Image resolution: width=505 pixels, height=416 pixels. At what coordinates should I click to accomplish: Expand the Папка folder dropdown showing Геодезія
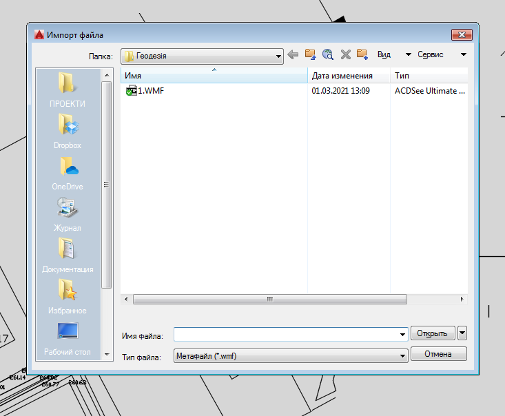(x=278, y=56)
